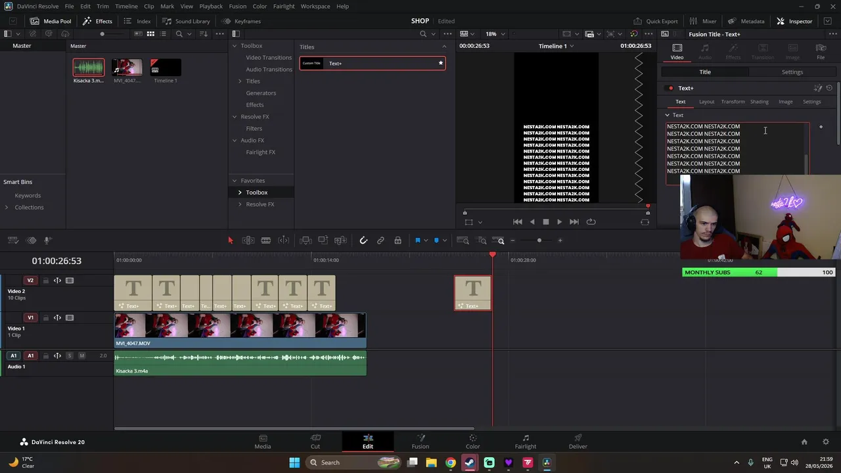Viewport: 841px width, 473px height.
Task: Click the Quick Export button
Action: [655, 21]
